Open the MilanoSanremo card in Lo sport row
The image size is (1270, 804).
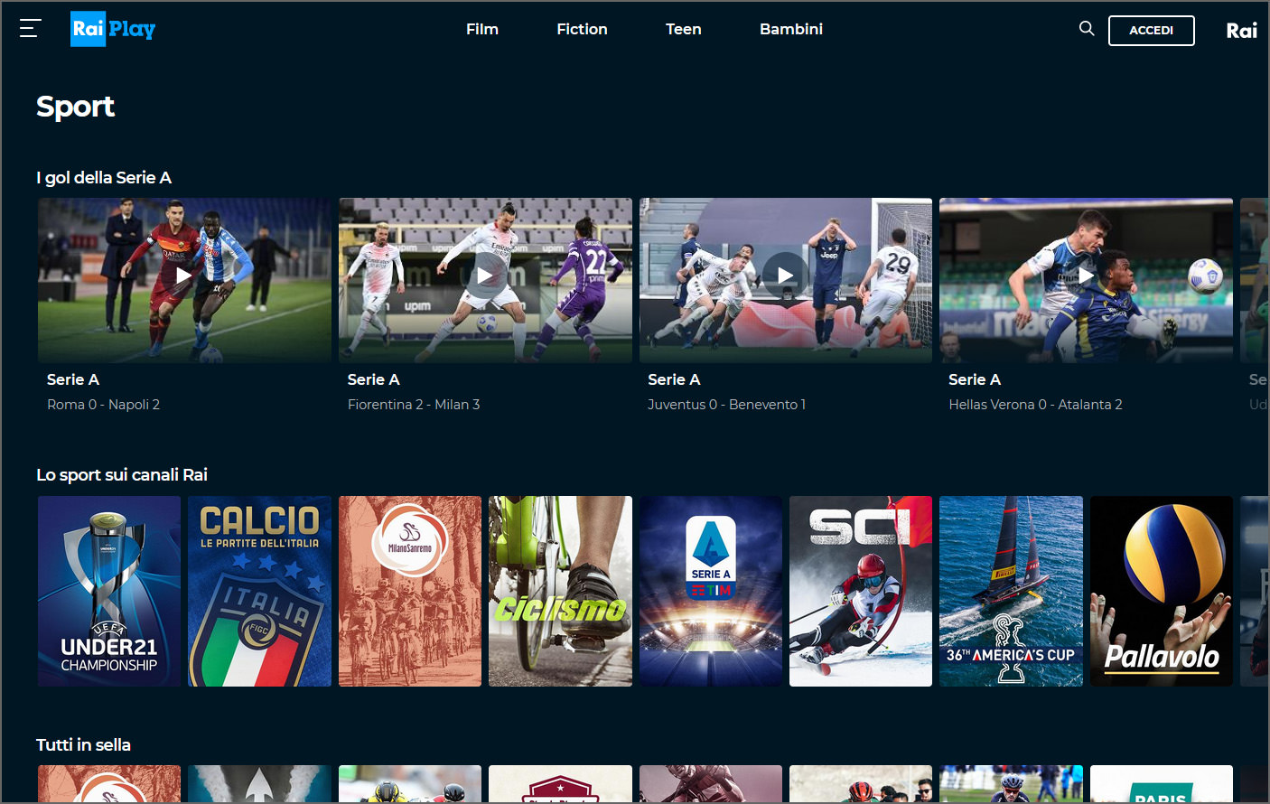[x=410, y=591]
